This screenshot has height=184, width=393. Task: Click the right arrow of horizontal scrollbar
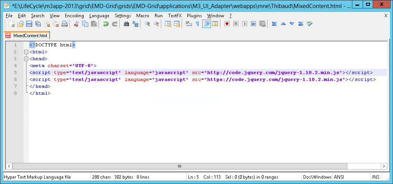(x=383, y=166)
